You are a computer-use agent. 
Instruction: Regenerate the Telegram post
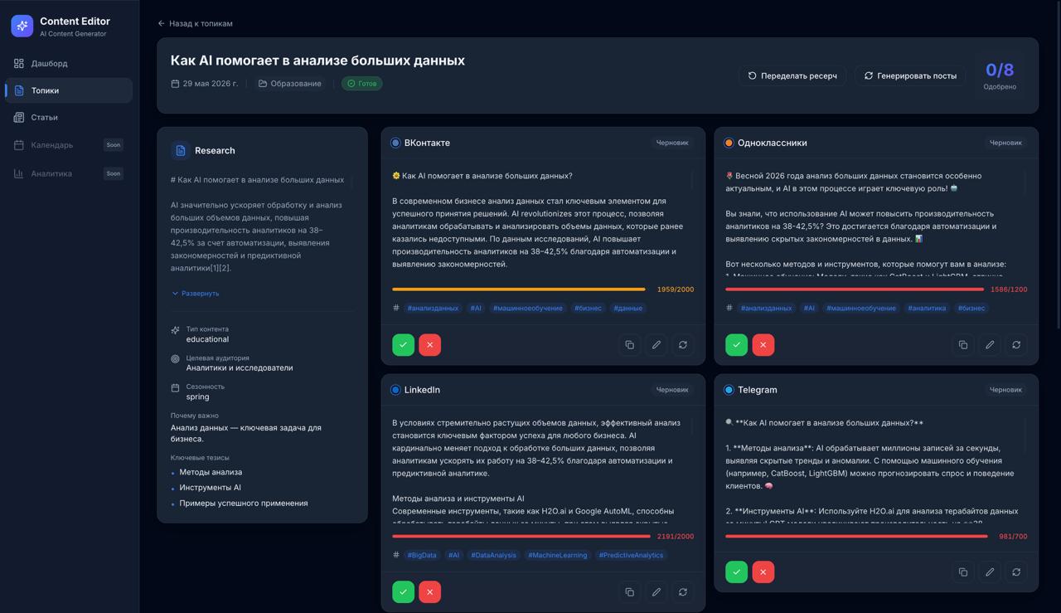tap(1016, 572)
